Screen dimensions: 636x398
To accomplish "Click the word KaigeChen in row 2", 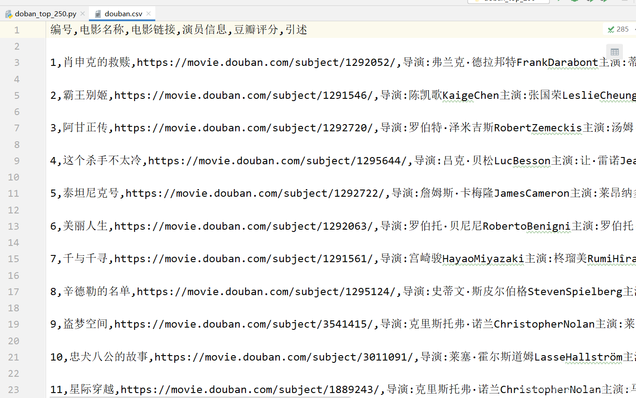I will [471, 95].
